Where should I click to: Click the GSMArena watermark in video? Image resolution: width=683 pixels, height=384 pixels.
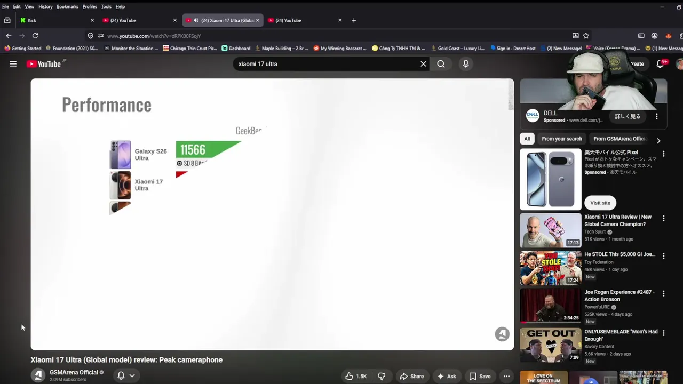(x=502, y=334)
